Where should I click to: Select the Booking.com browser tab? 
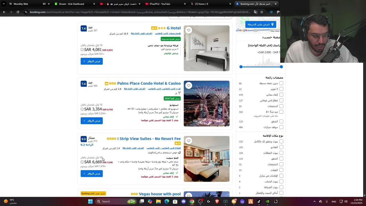coord(256,4)
